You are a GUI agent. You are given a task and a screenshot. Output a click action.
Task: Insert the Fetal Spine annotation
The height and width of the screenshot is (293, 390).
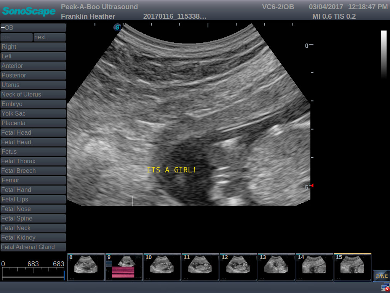pos(33,219)
